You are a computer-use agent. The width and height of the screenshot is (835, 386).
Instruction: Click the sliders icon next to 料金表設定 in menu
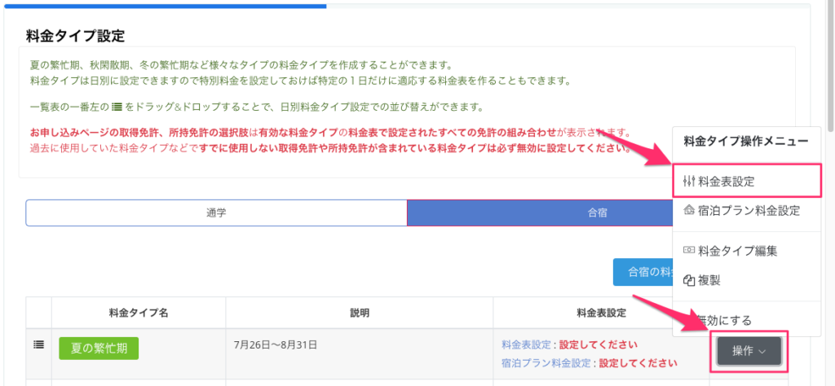point(687,180)
